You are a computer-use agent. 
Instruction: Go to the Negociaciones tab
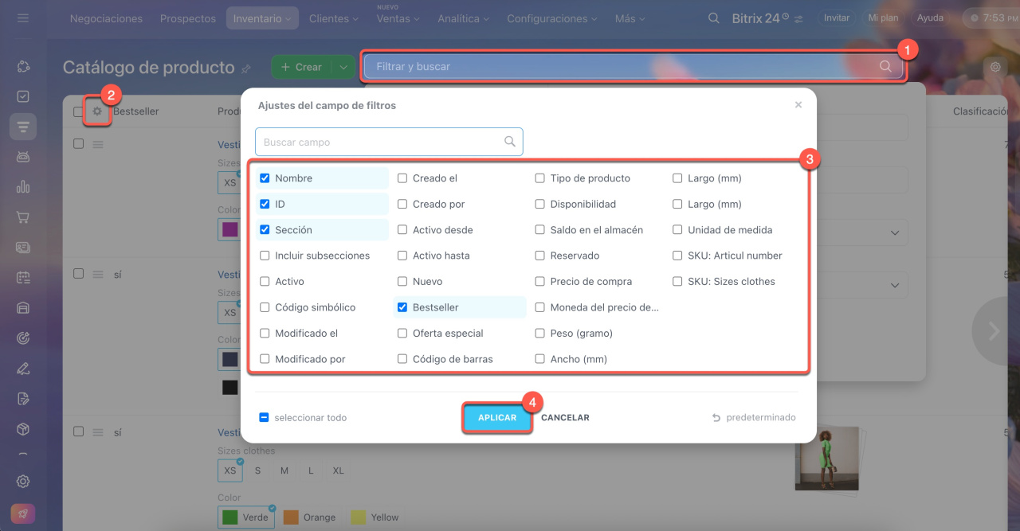(x=106, y=18)
